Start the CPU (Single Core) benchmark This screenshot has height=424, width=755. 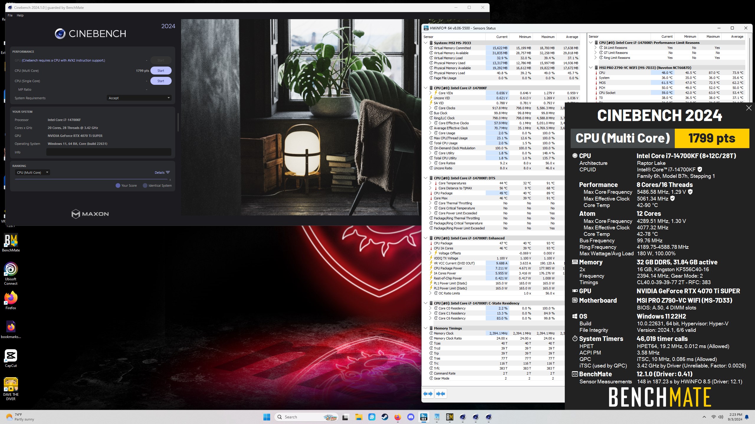click(x=161, y=81)
